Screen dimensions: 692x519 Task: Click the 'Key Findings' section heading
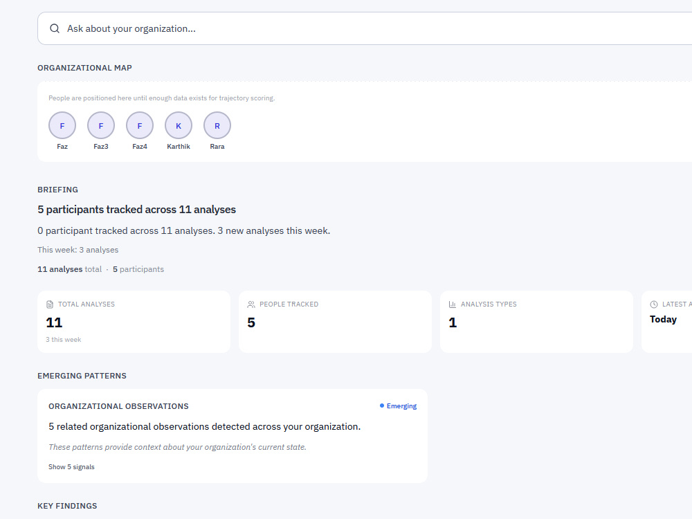click(x=67, y=507)
